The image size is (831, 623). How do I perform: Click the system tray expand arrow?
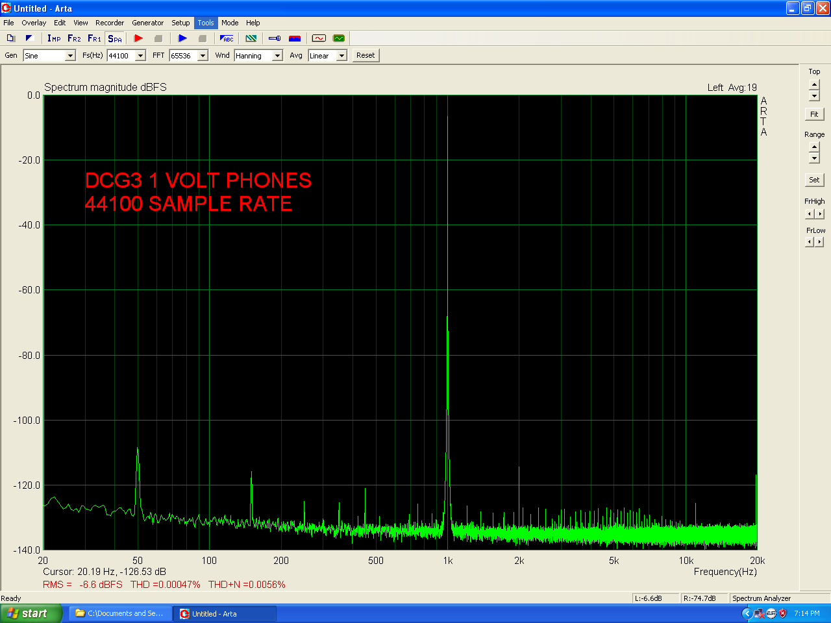pos(747,613)
